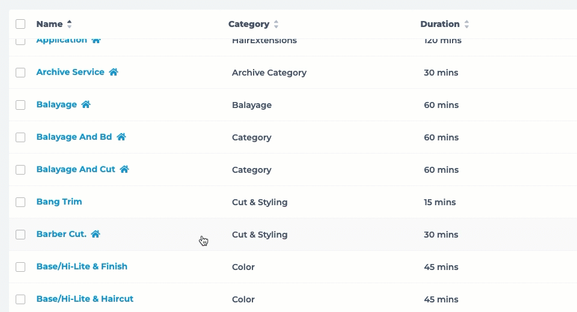Image resolution: width=577 pixels, height=312 pixels.
Task: Check the Archive Service row checkbox
Action: click(x=20, y=72)
